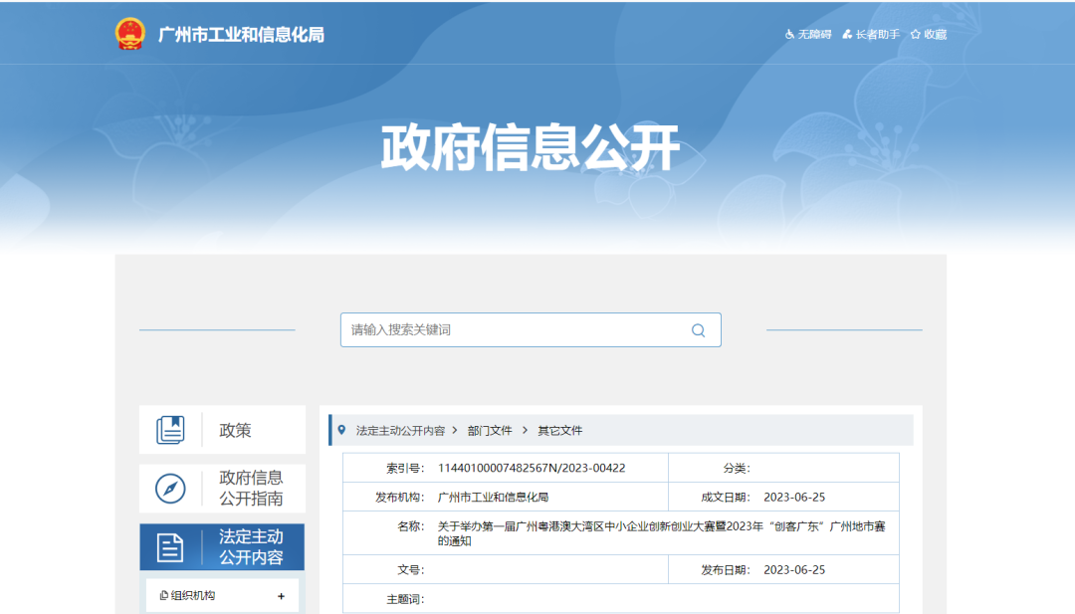Select 法定主动公开内容 sidebar section
The height and width of the screenshot is (614, 1075).
point(222,547)
